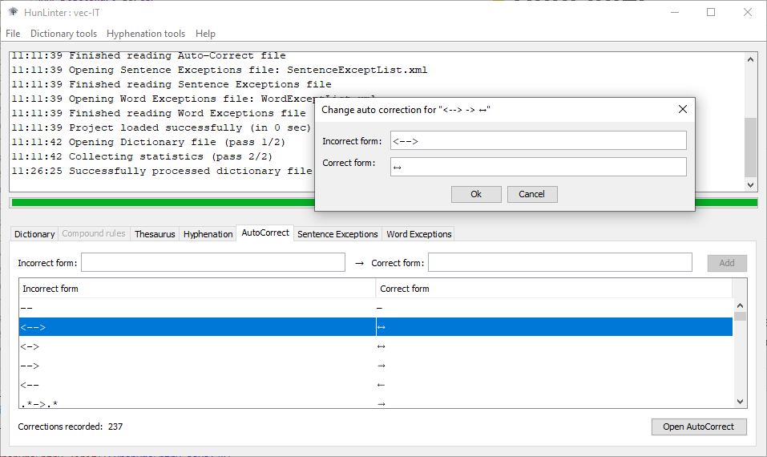767x457 pixels.
Task: Click the Cancel button in dialog
Action: (531, 194)
